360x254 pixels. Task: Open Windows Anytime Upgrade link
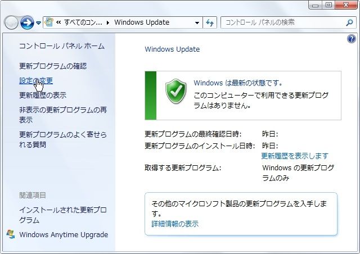pos(64,234)
